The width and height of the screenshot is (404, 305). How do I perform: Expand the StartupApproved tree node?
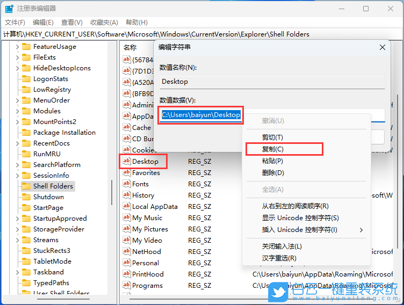[17, 219]
